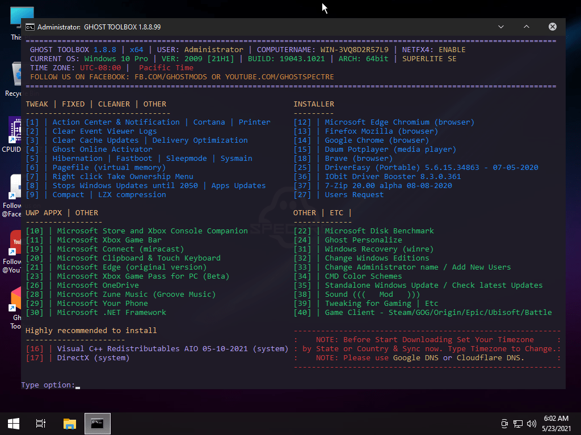Open Task View from the taskbar
The image size is (581, 435).
(41, 423)
